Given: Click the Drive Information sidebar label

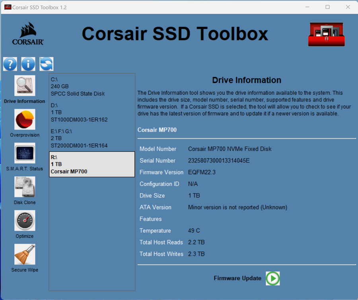Looking at the screenshot, I should pyautogui.click(x=25, y=101).
